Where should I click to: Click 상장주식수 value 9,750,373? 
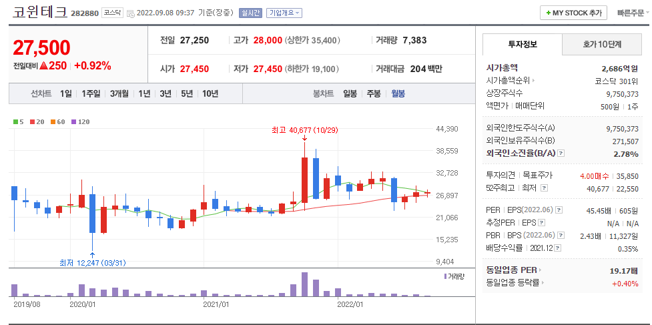tap(623, 94)
